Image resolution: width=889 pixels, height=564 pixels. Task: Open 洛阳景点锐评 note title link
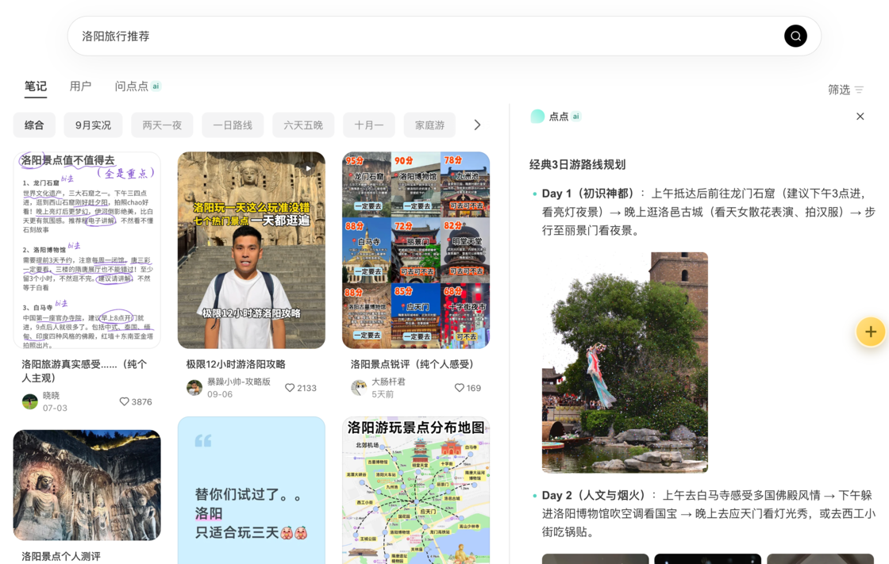[x=412, y=364]
